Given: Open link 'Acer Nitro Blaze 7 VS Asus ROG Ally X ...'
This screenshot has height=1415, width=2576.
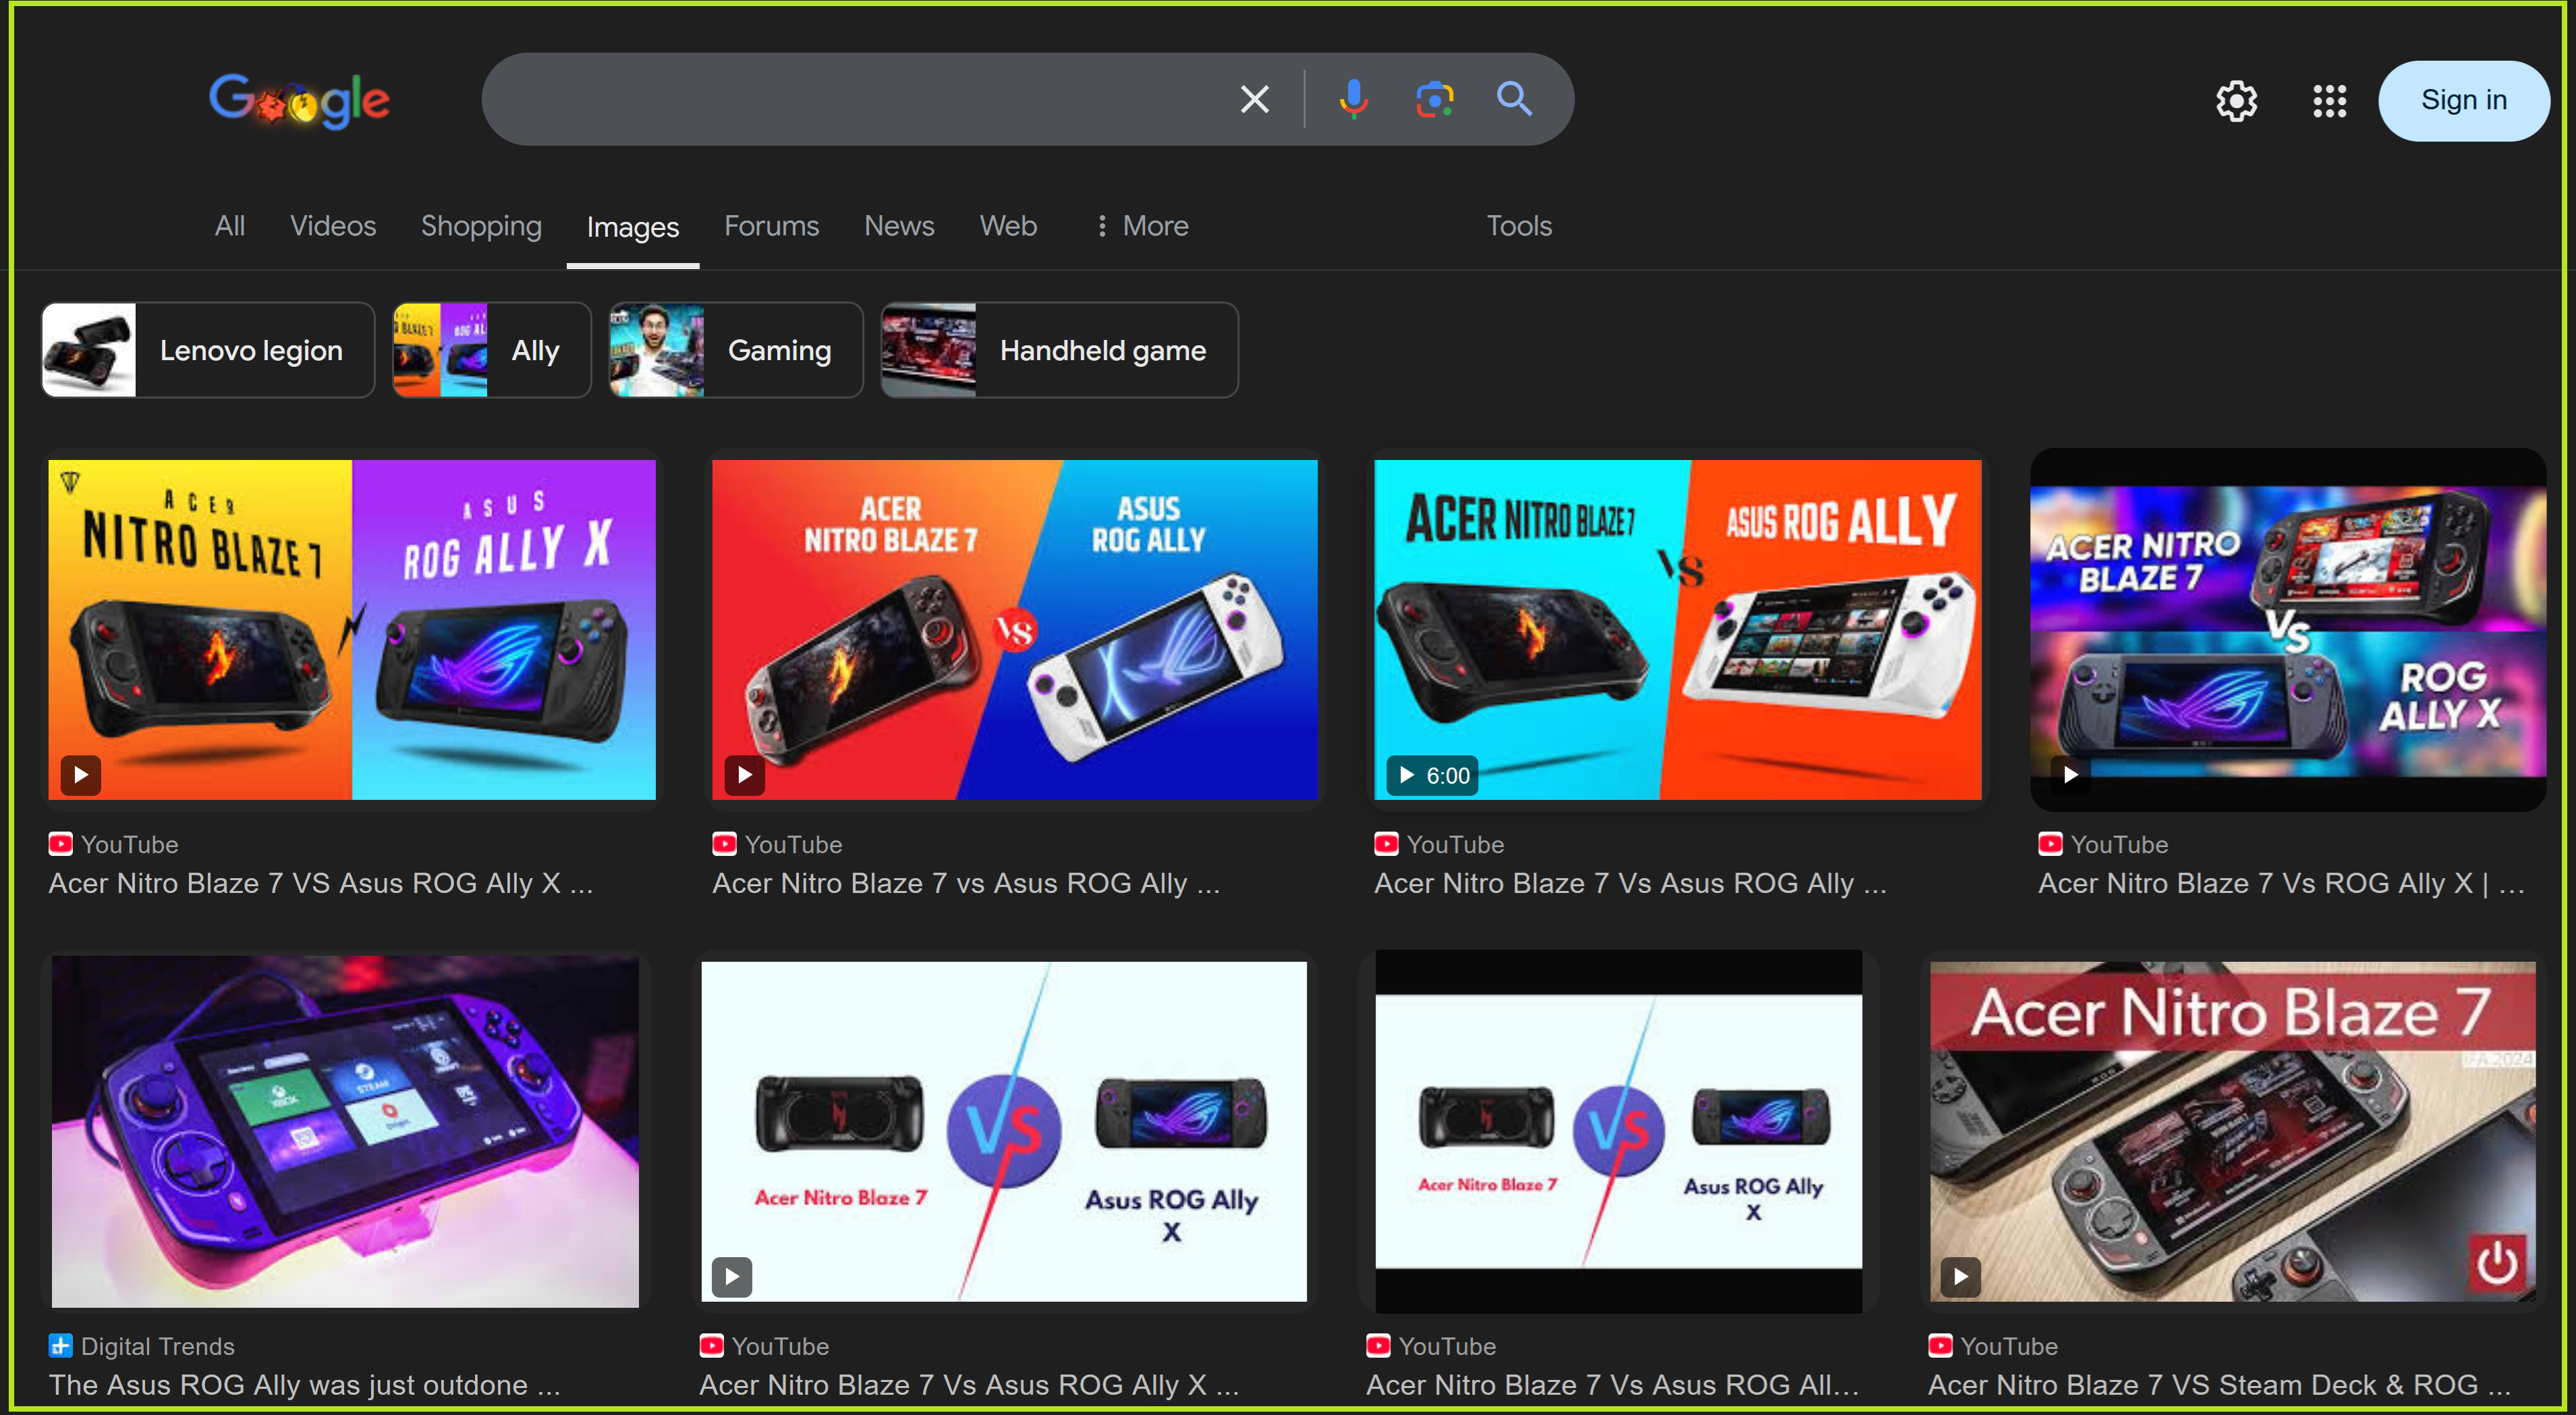Looking at the screenshot, I should 321,884.
